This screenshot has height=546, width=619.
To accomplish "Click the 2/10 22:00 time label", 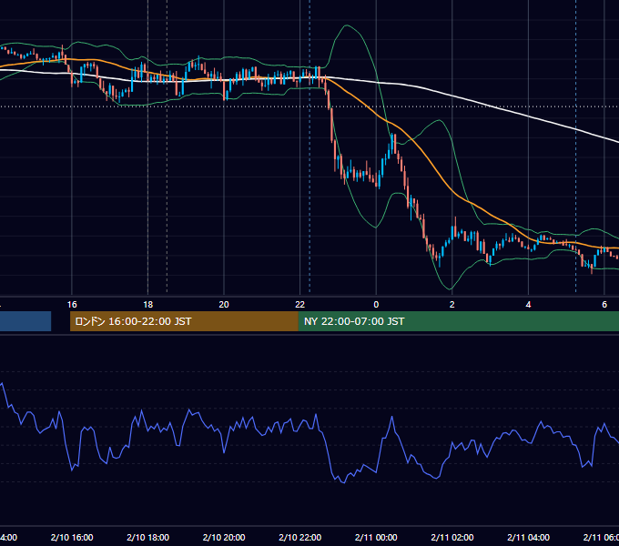I will click(x=300, y=537).
